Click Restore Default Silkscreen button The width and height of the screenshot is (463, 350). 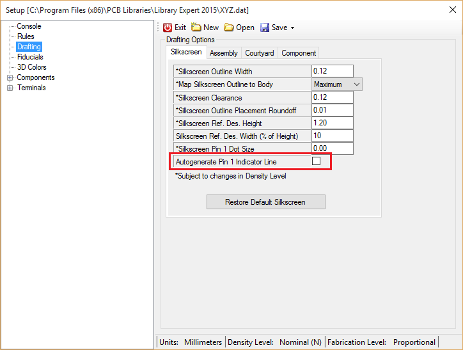pos(265,202)
